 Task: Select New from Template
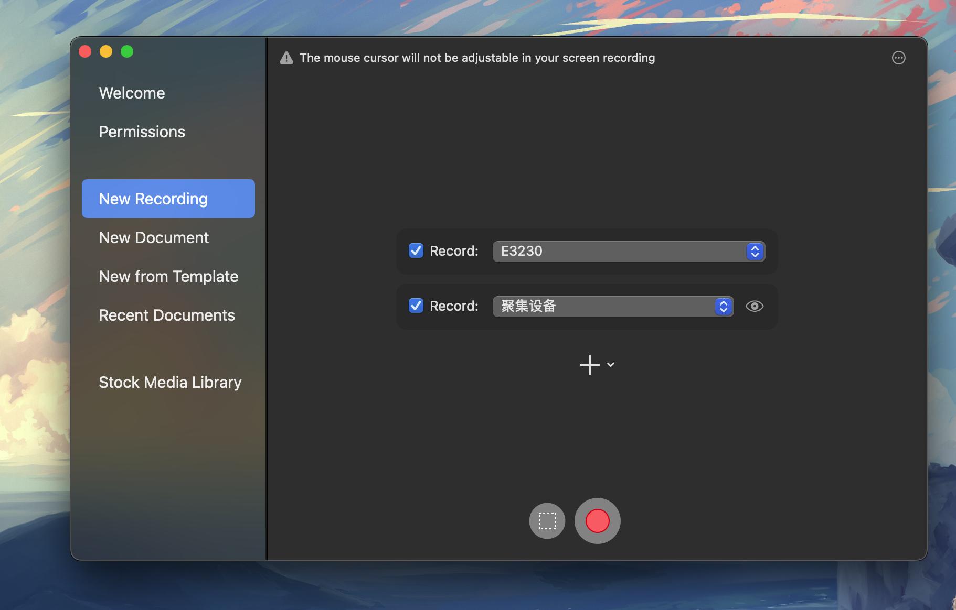pos(168,276)
